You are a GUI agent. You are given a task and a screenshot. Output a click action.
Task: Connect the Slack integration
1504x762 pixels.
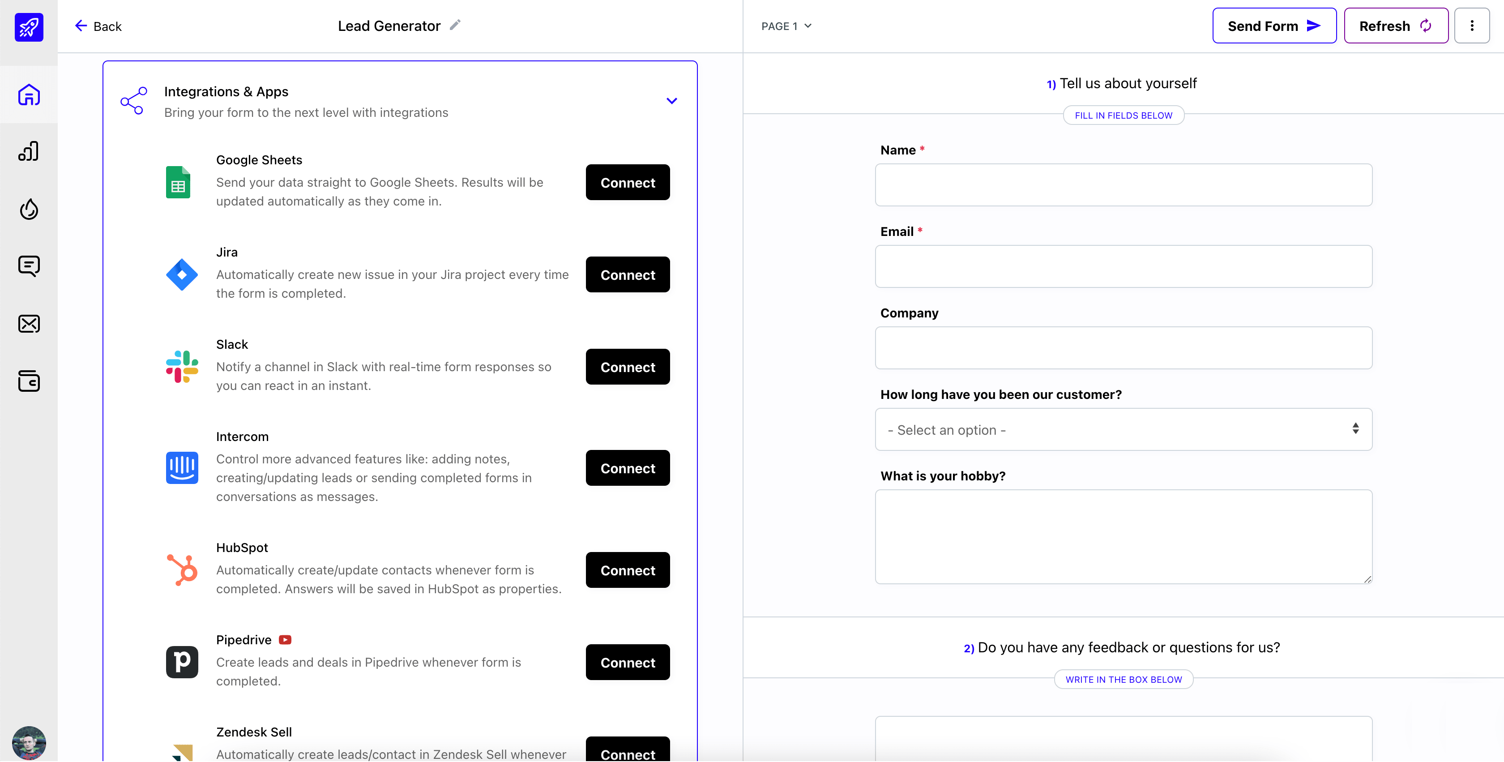(x=627, y=367)
